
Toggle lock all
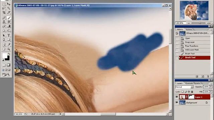(x=192, y=92)
